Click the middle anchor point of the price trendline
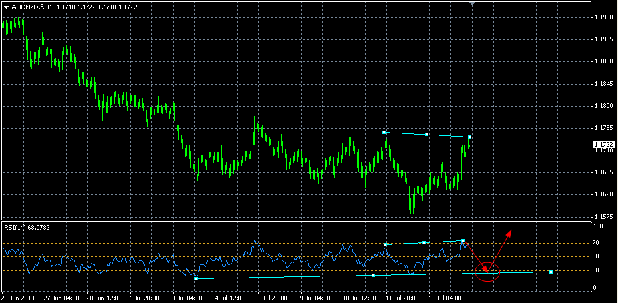This screenshot has width=618, height=303. pos(427,135)
